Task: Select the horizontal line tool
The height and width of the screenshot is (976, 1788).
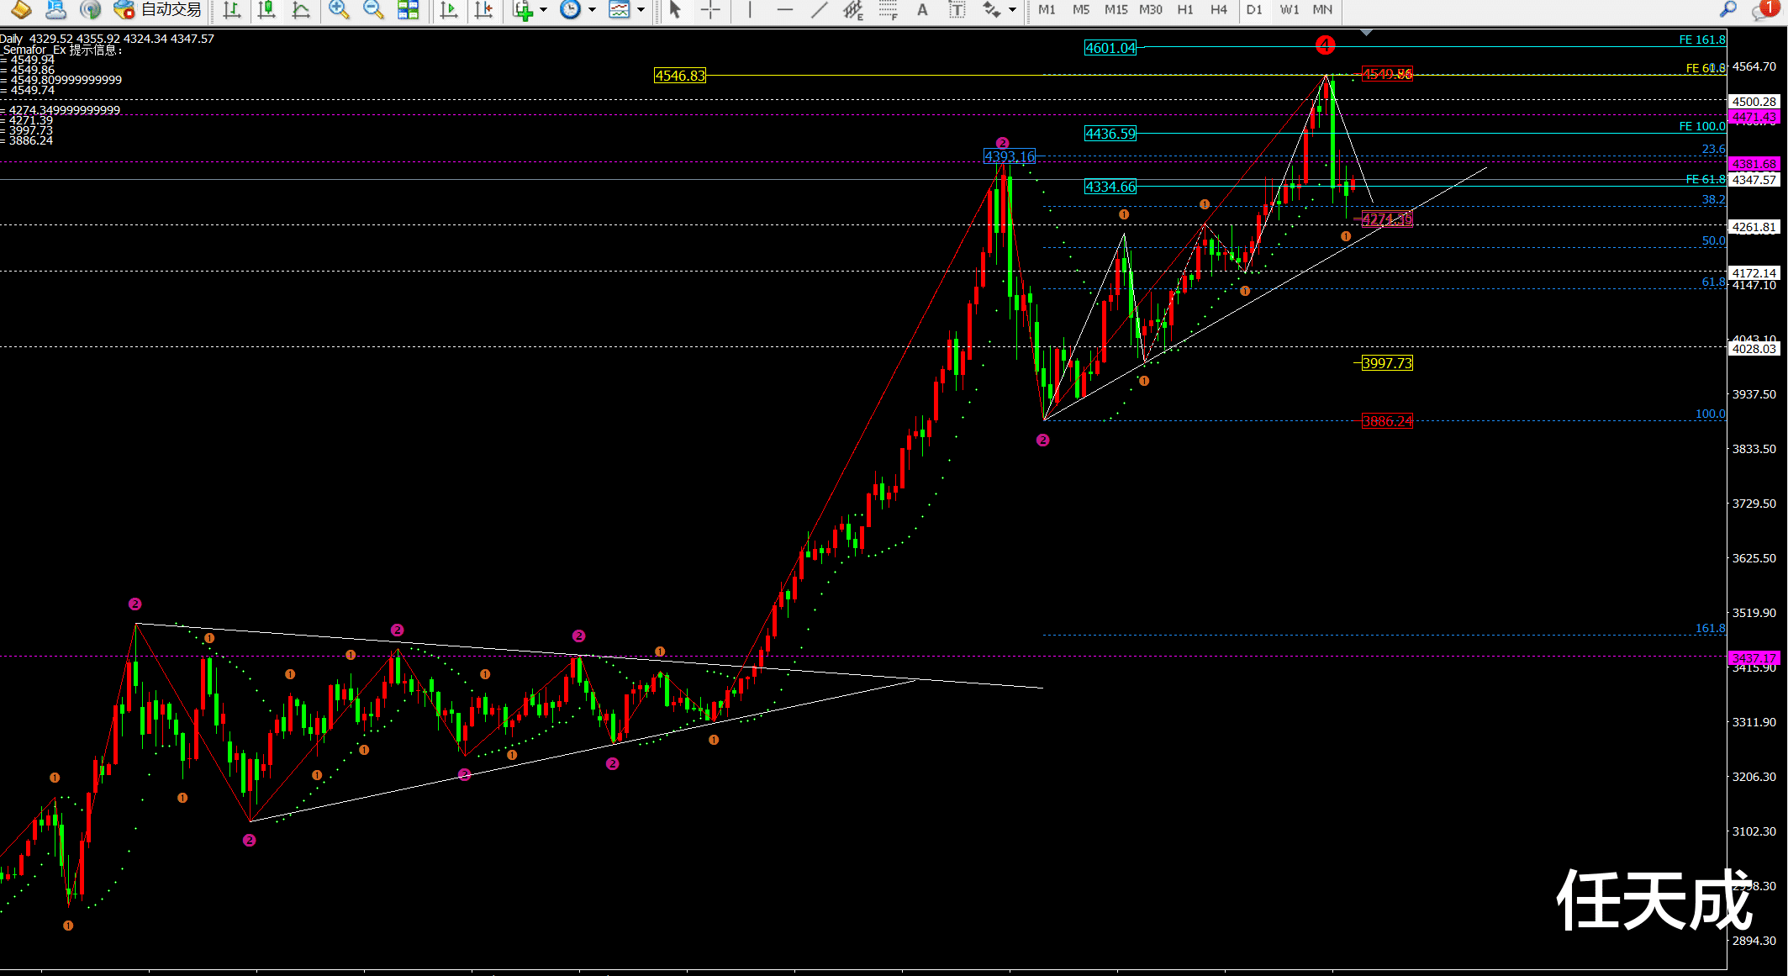Action: (784, 10)
